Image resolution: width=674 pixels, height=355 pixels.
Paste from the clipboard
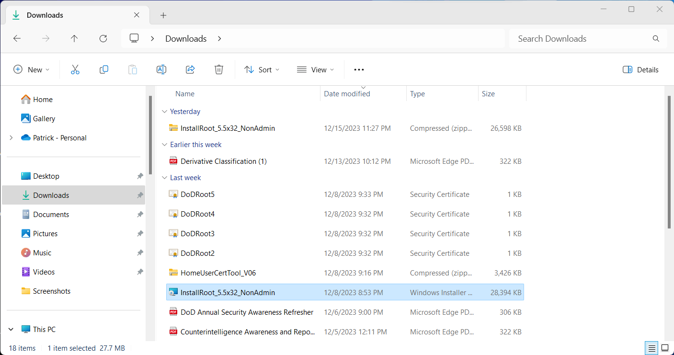tap(133, 69)
